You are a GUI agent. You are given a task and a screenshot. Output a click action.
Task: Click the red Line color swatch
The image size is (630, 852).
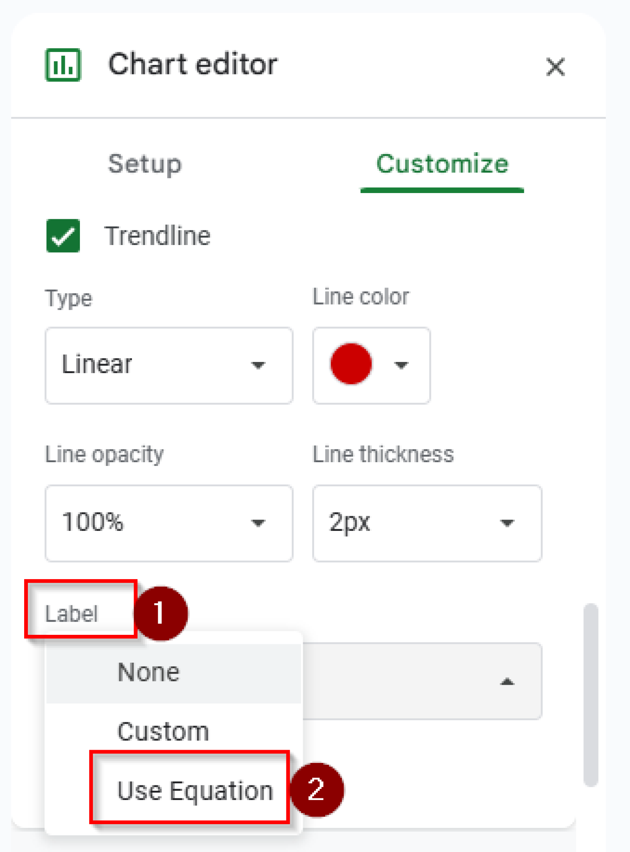pyautogui.click(x=351, y=364)
